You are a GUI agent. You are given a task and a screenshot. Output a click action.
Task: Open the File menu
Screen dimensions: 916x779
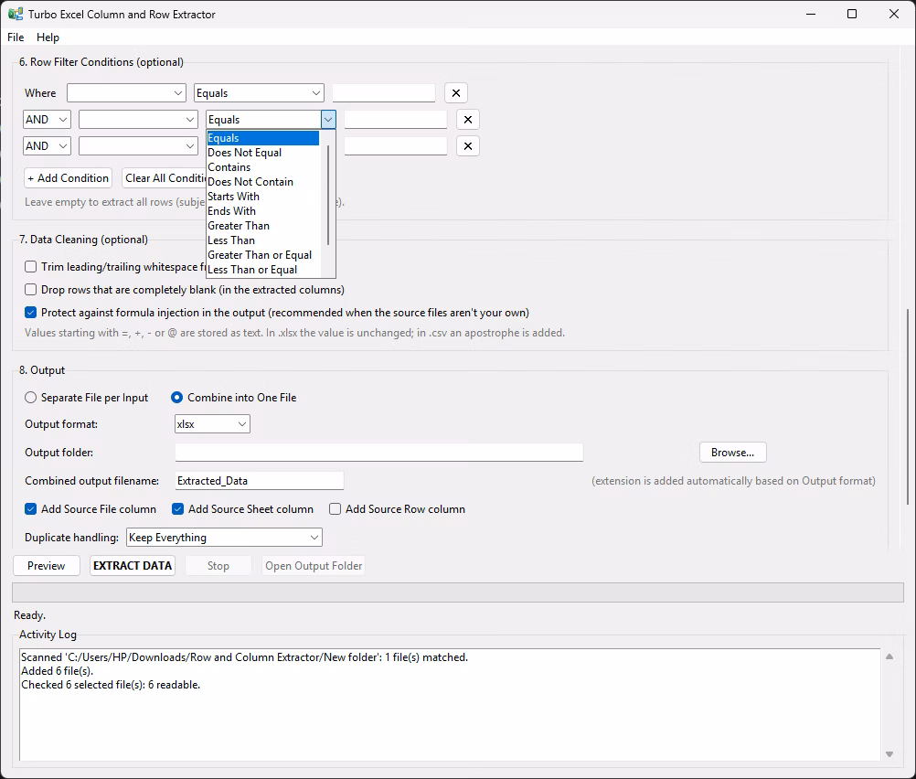[x=16, y=37]
